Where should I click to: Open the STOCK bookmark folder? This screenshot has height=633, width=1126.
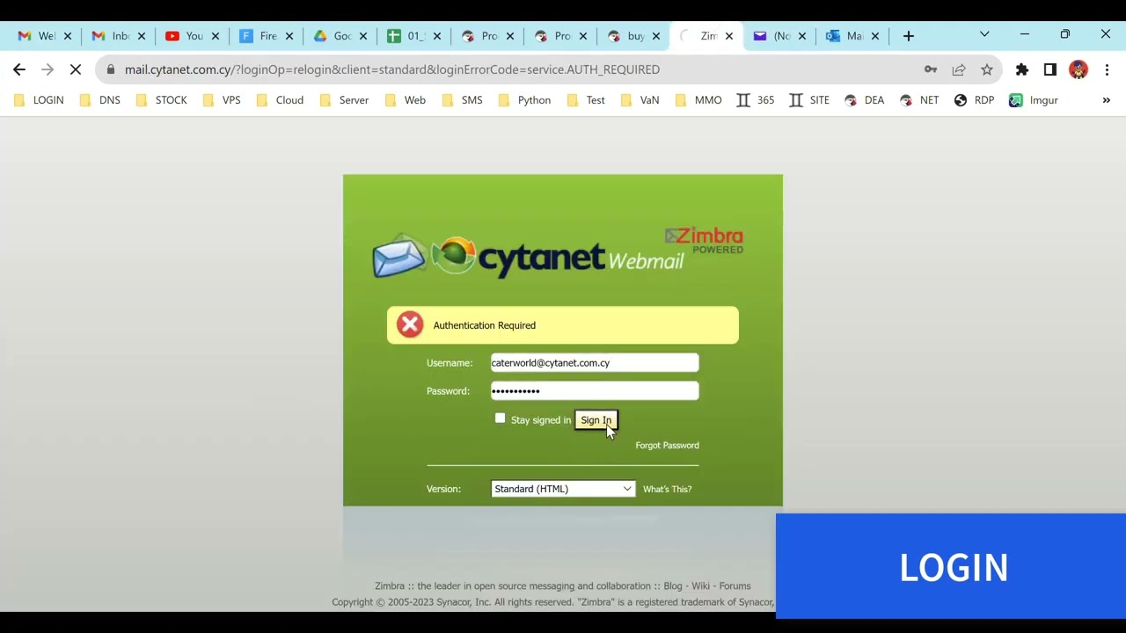coord(161,100)
